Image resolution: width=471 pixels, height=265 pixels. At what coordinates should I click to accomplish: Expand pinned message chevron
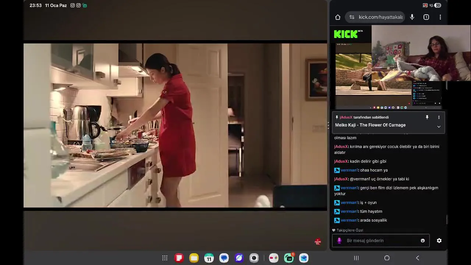pos(439,127)
